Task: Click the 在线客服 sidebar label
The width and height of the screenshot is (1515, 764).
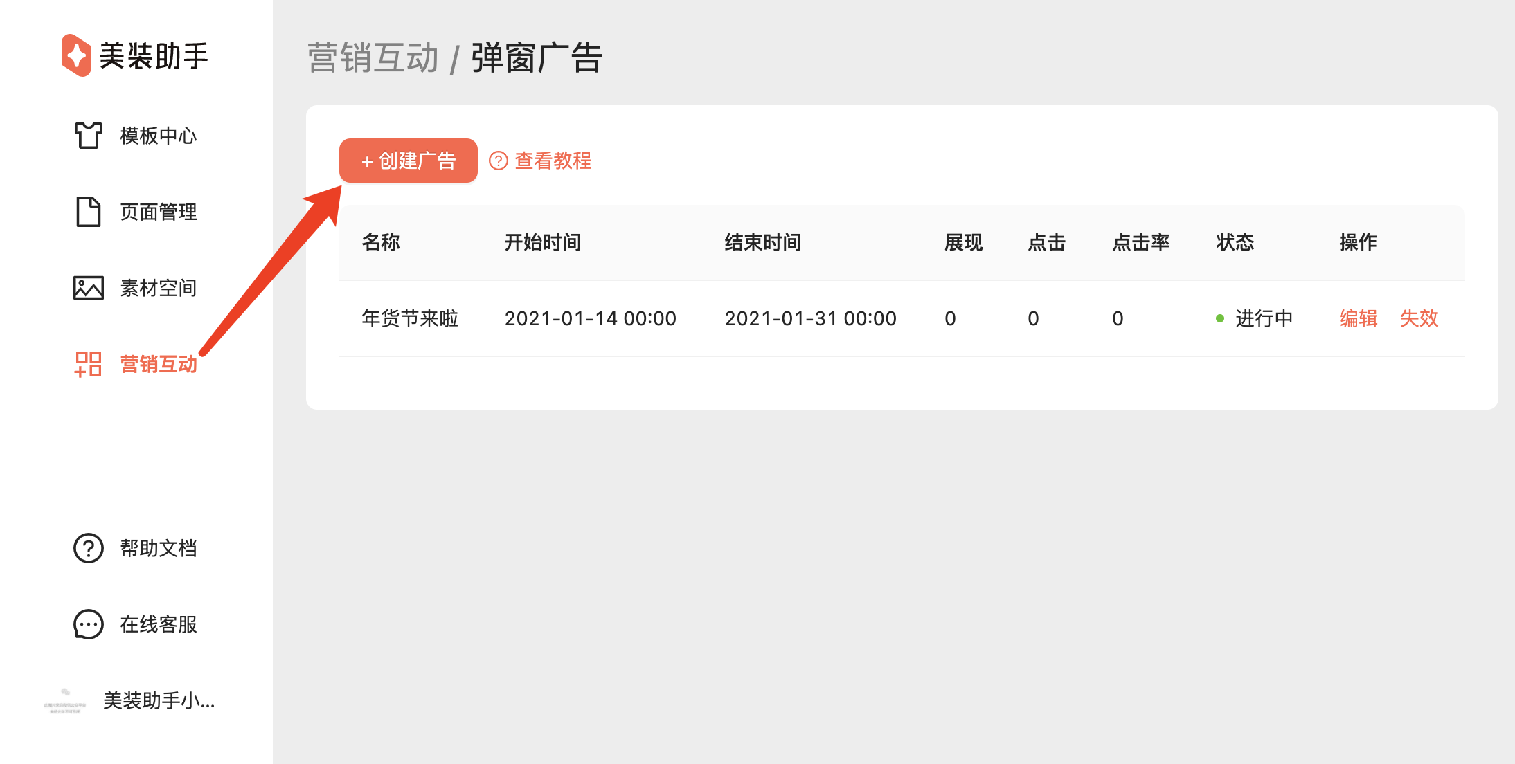Action: [159, 624]
